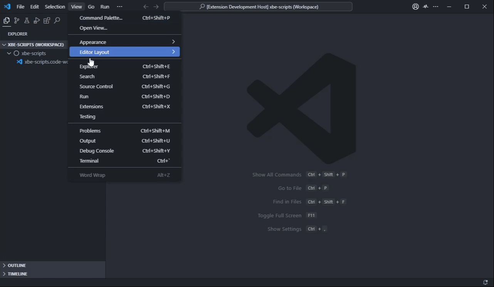This screenshot has height=287, width=494.
Task: Expand the Editor Layout submenu
Action: (124, 52)
